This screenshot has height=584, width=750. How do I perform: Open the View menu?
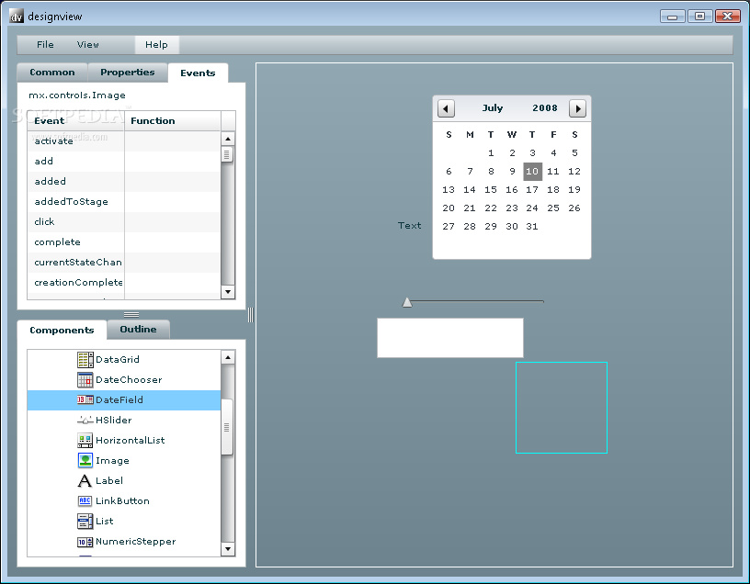[88, 44]
